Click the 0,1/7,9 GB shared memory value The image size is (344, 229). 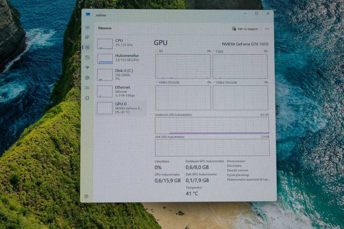point(197,180)
